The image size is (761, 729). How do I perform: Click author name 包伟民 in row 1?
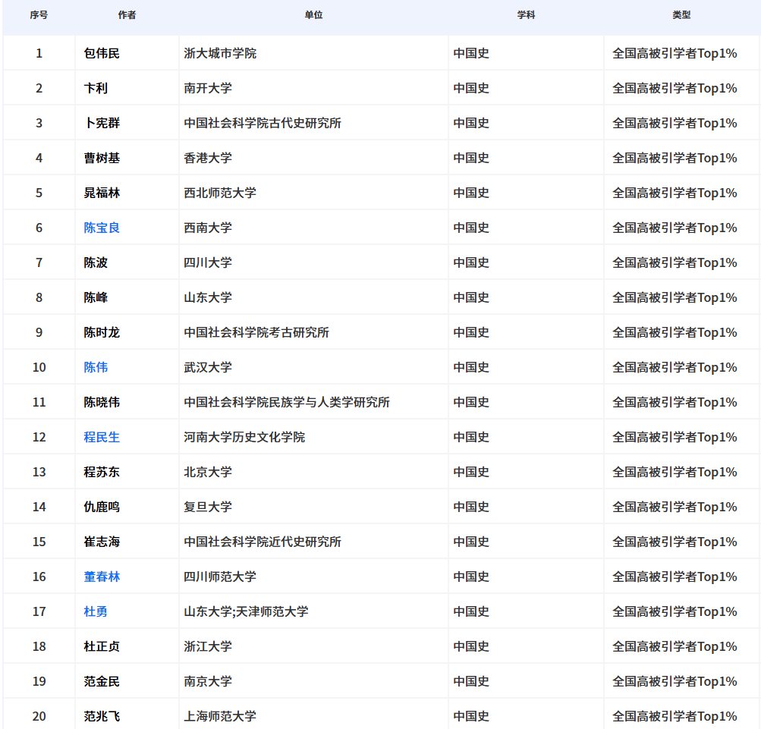point(102,53)
